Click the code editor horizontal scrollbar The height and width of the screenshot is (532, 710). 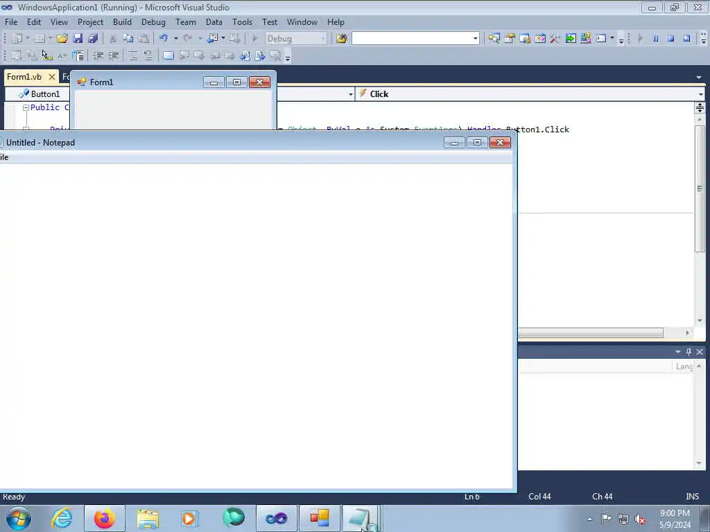(x=591, y=333)
